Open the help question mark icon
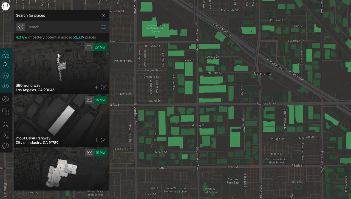The width and height of the screenshot is (351, 199). click(x=5, y=146)
